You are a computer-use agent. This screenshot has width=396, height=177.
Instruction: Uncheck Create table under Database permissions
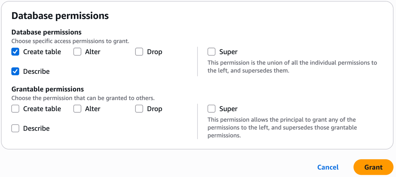[15, 52]
